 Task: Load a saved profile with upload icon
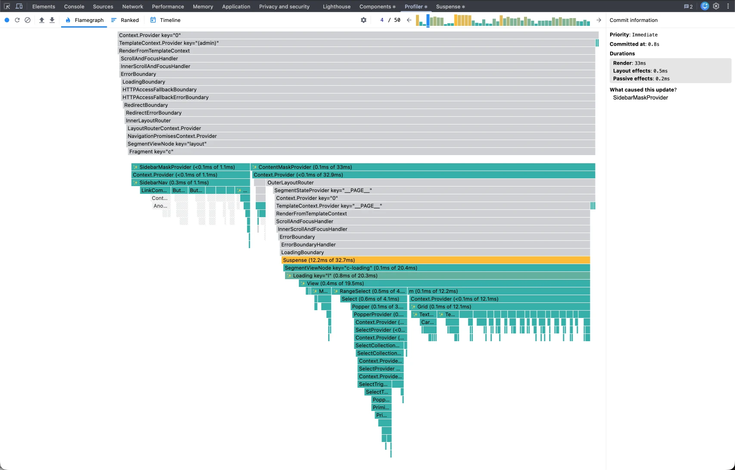(42, 20)
